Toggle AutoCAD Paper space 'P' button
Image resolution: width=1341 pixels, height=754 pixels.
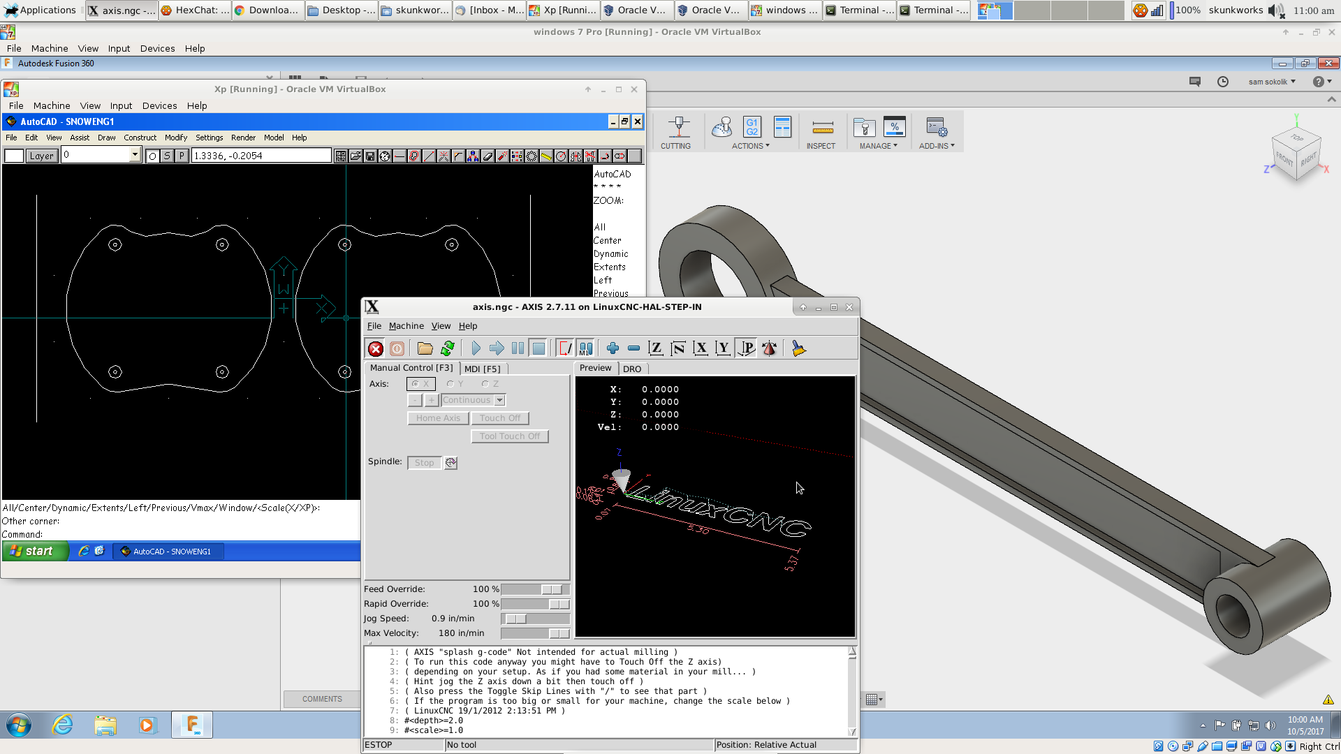point(182,156)
